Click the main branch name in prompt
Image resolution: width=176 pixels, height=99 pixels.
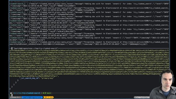49,93
